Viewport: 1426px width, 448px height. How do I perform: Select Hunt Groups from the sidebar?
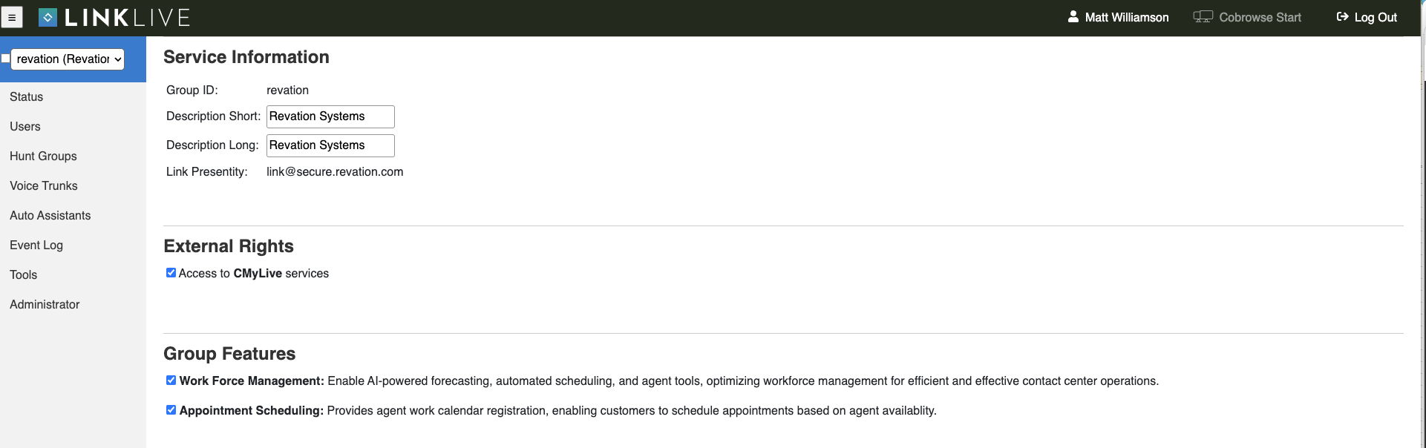pos(43,156)
